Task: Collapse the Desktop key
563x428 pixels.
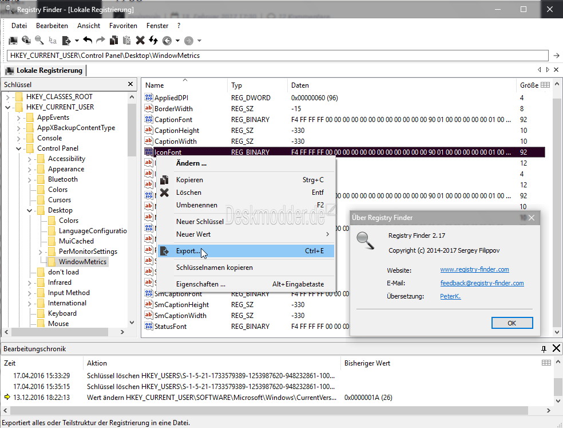Action: click(x=29, y=210)
